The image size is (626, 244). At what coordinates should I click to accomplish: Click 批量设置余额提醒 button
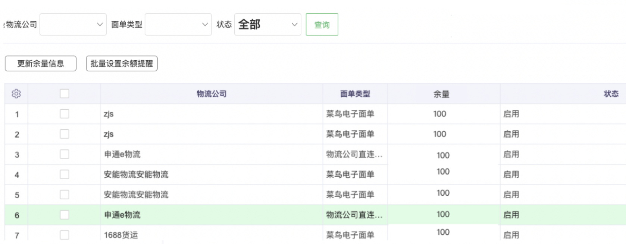click(x=122, y=64)
